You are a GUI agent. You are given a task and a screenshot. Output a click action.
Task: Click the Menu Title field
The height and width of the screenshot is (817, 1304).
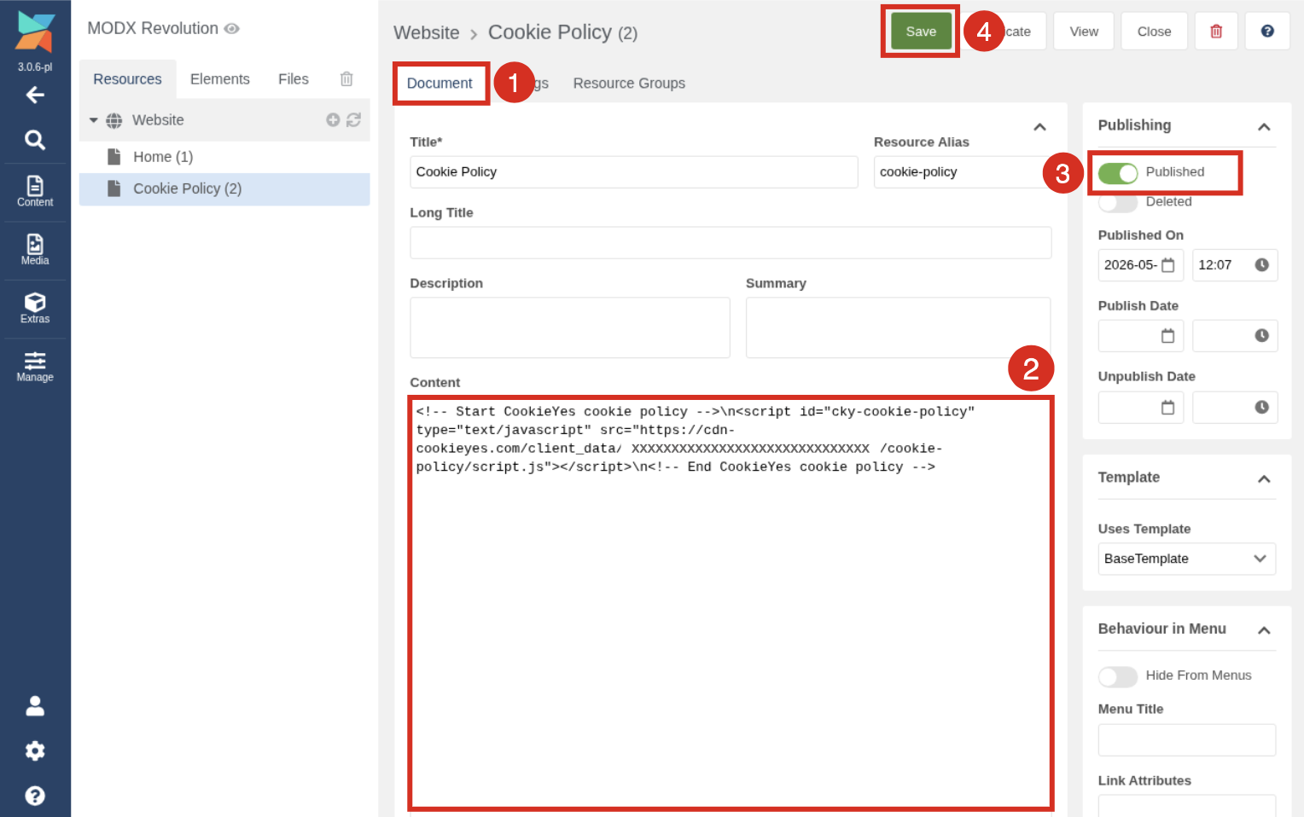coord(1187,740)
